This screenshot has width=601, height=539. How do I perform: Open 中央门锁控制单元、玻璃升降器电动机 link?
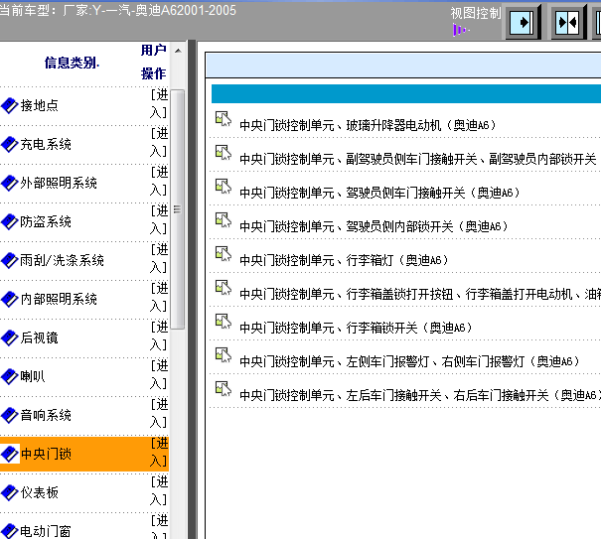coord(368,125)
